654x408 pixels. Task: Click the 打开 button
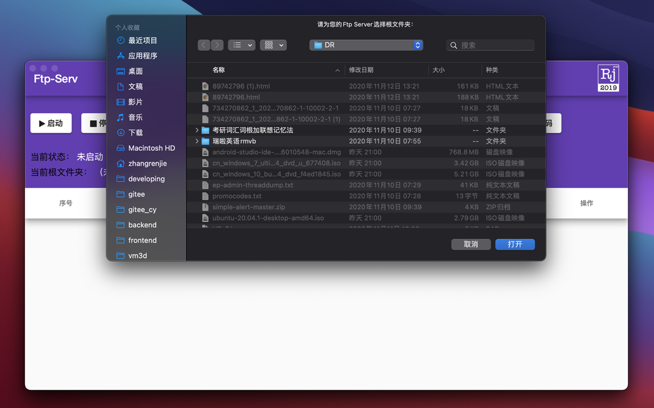[x=515, y=245]
